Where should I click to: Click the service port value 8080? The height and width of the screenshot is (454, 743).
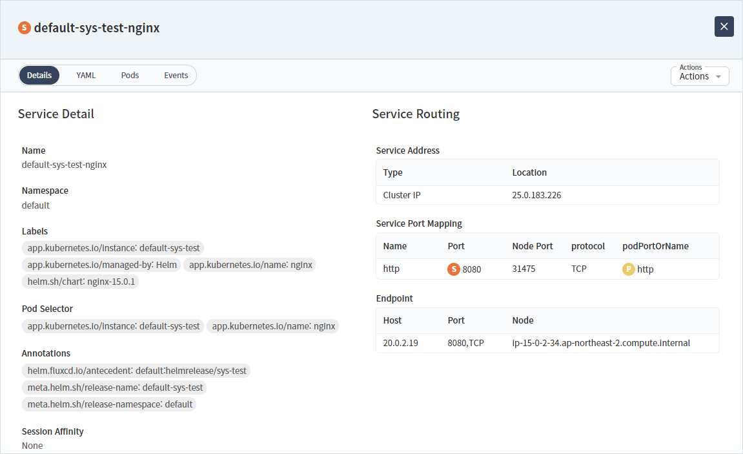click(471, 269)
